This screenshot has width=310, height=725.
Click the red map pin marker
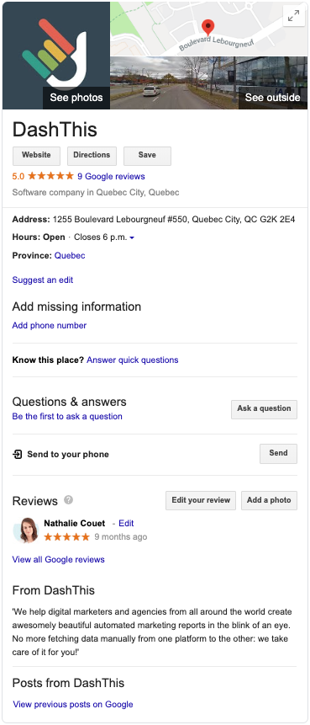point(208,28)
